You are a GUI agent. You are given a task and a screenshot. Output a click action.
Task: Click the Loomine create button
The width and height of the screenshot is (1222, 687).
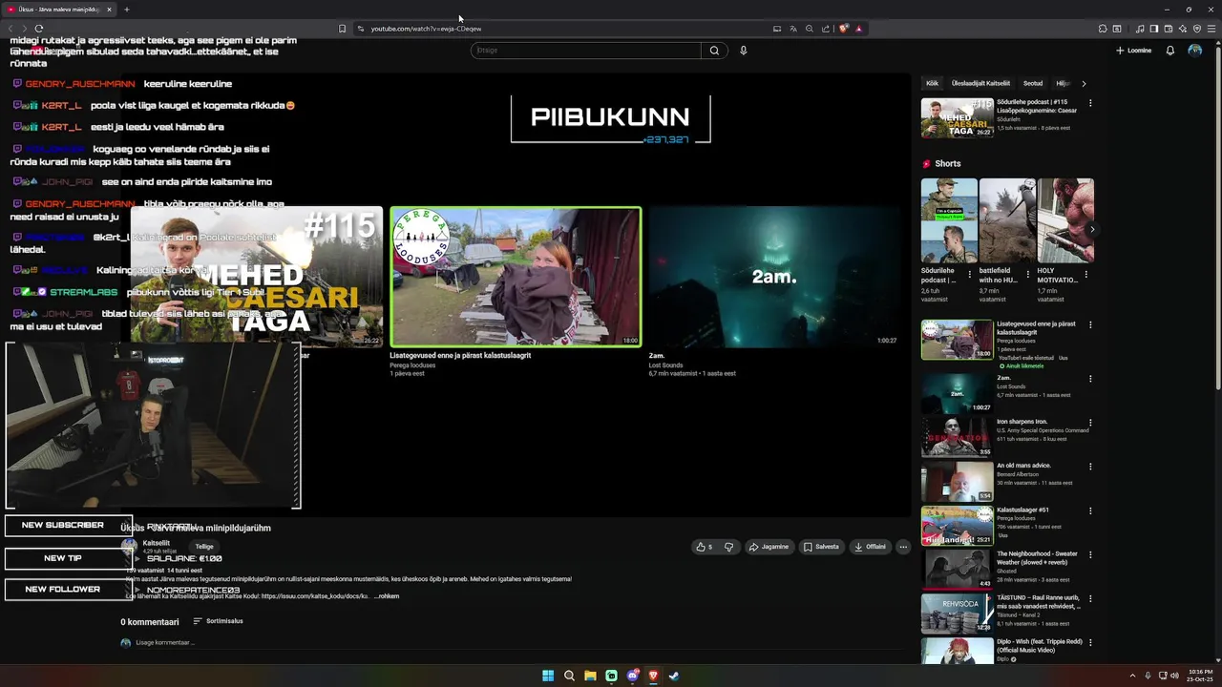pyautogui.click(x=1133, y=51)
